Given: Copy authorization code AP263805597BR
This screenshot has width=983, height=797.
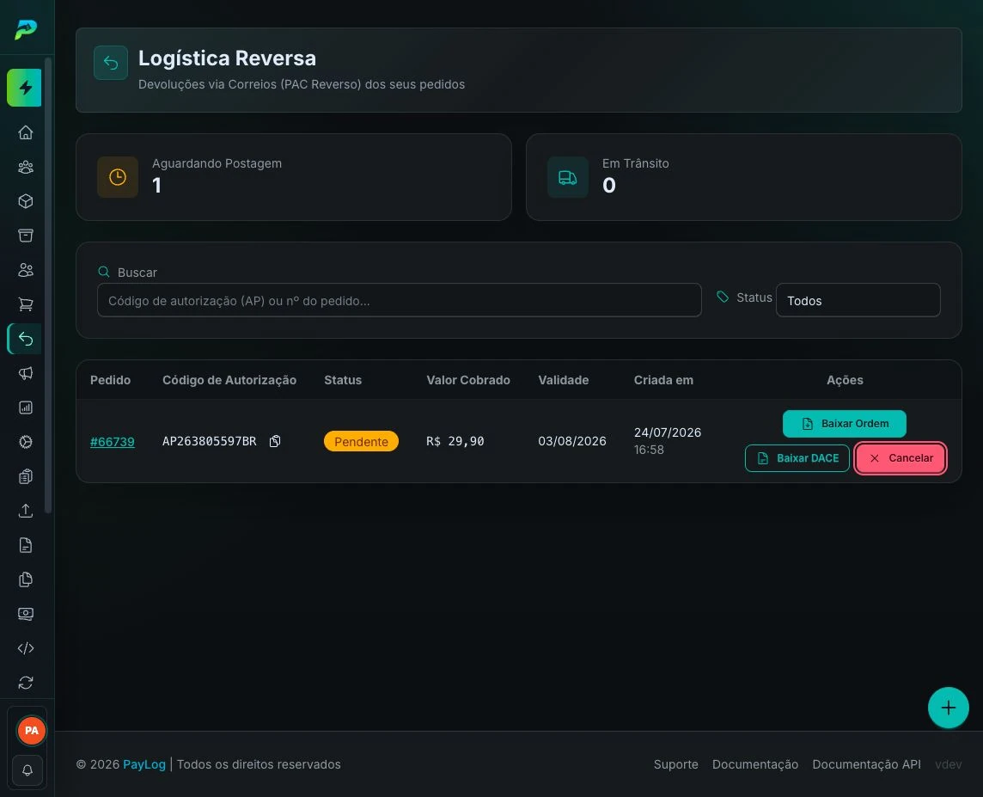Looking at the screenshot, I should pos(275,441).
